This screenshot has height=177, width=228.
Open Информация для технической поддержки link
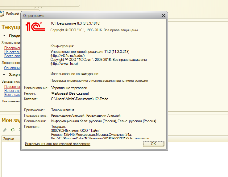pos(57,144)
